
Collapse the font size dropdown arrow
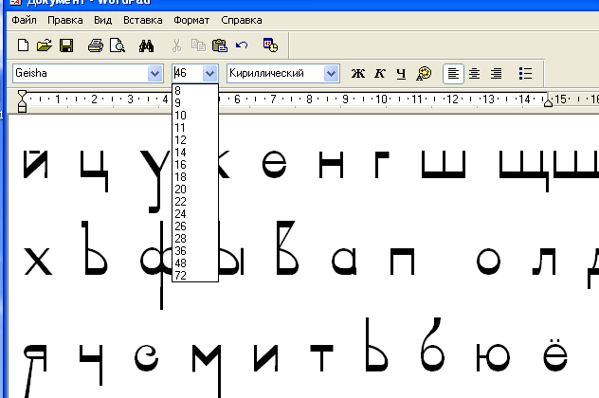210,73
